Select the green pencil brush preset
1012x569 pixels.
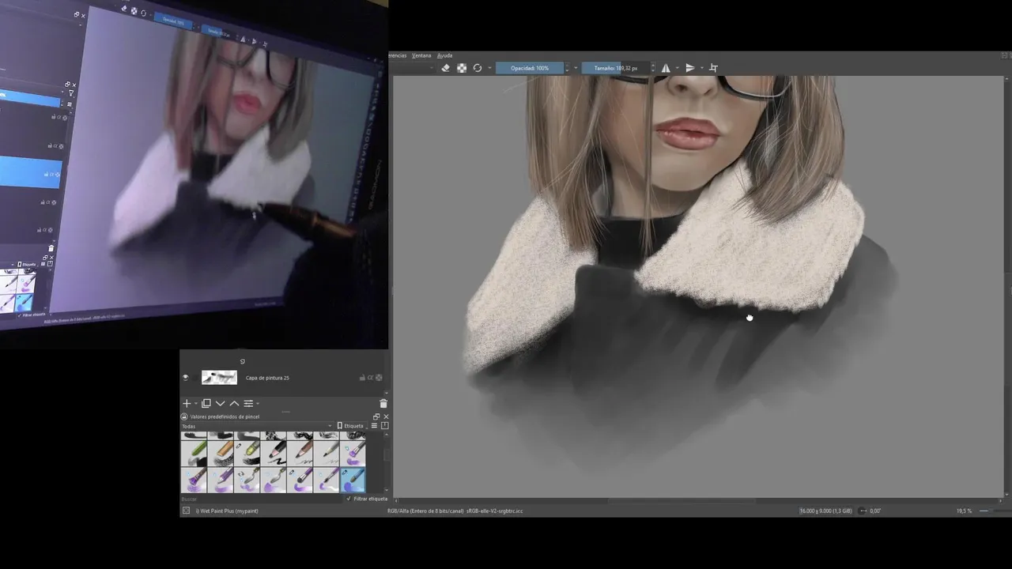[x=194, y=453]
